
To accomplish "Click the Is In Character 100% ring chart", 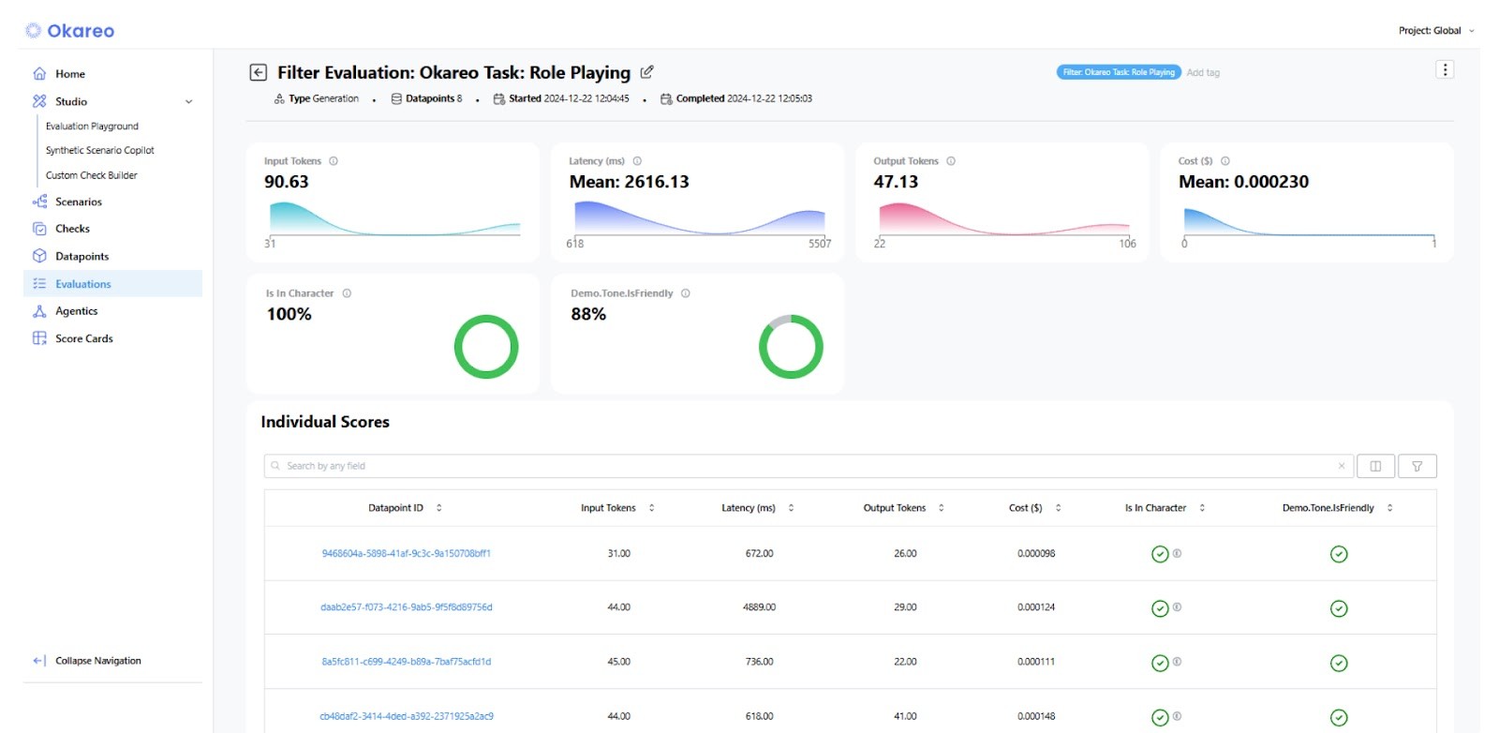I will coord(486,347).
